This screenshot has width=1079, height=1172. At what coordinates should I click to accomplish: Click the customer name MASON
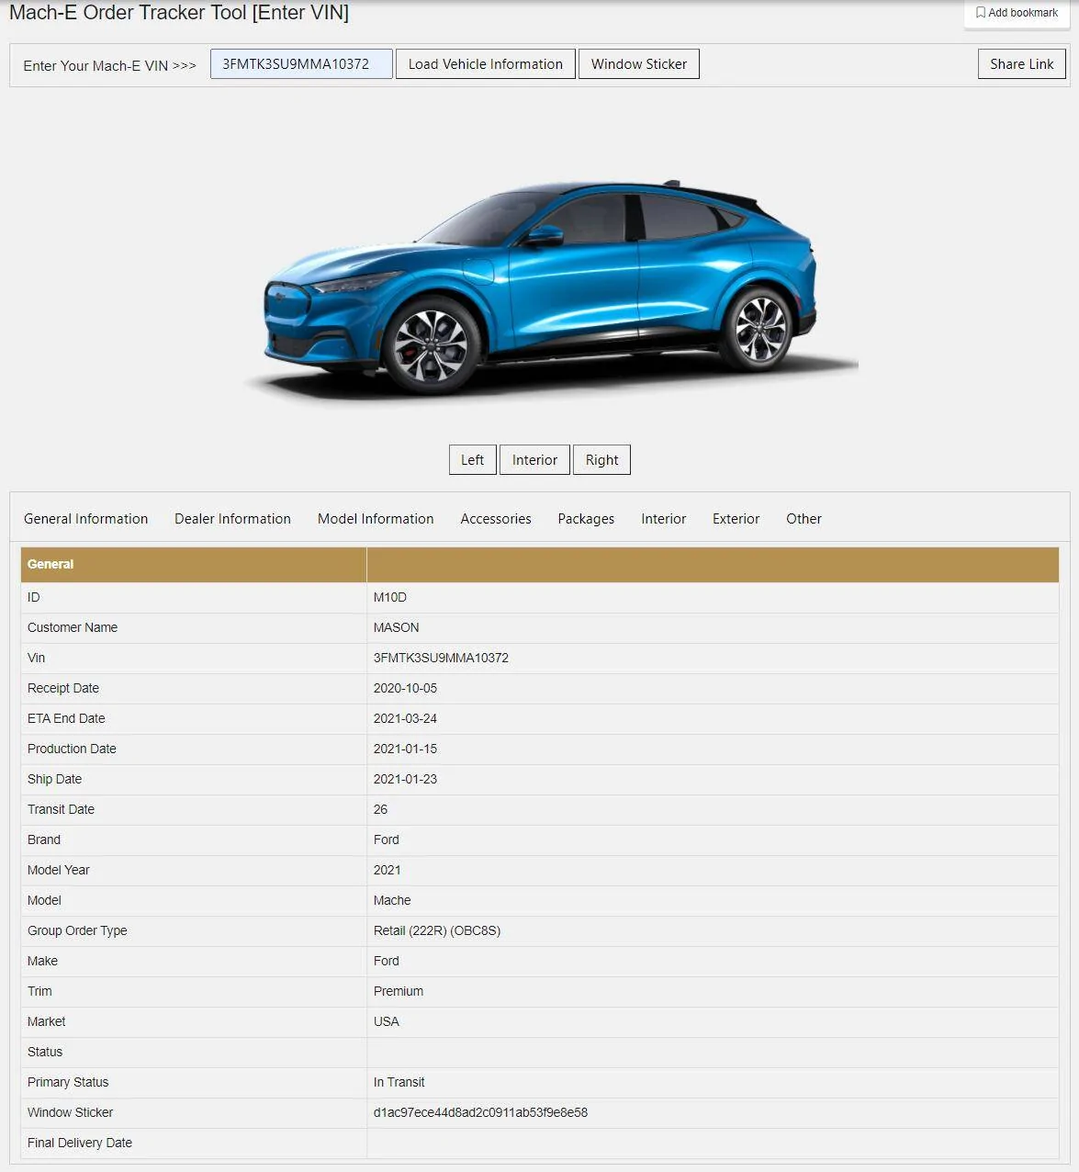[396, 627]
